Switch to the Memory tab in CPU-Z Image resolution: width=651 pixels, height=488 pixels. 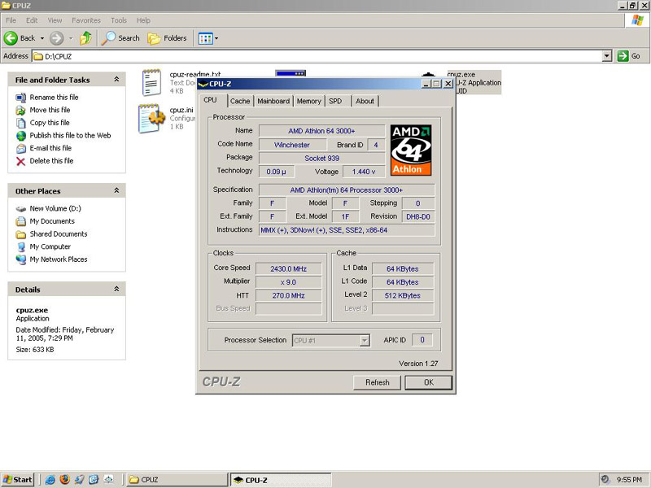point(309,101)
